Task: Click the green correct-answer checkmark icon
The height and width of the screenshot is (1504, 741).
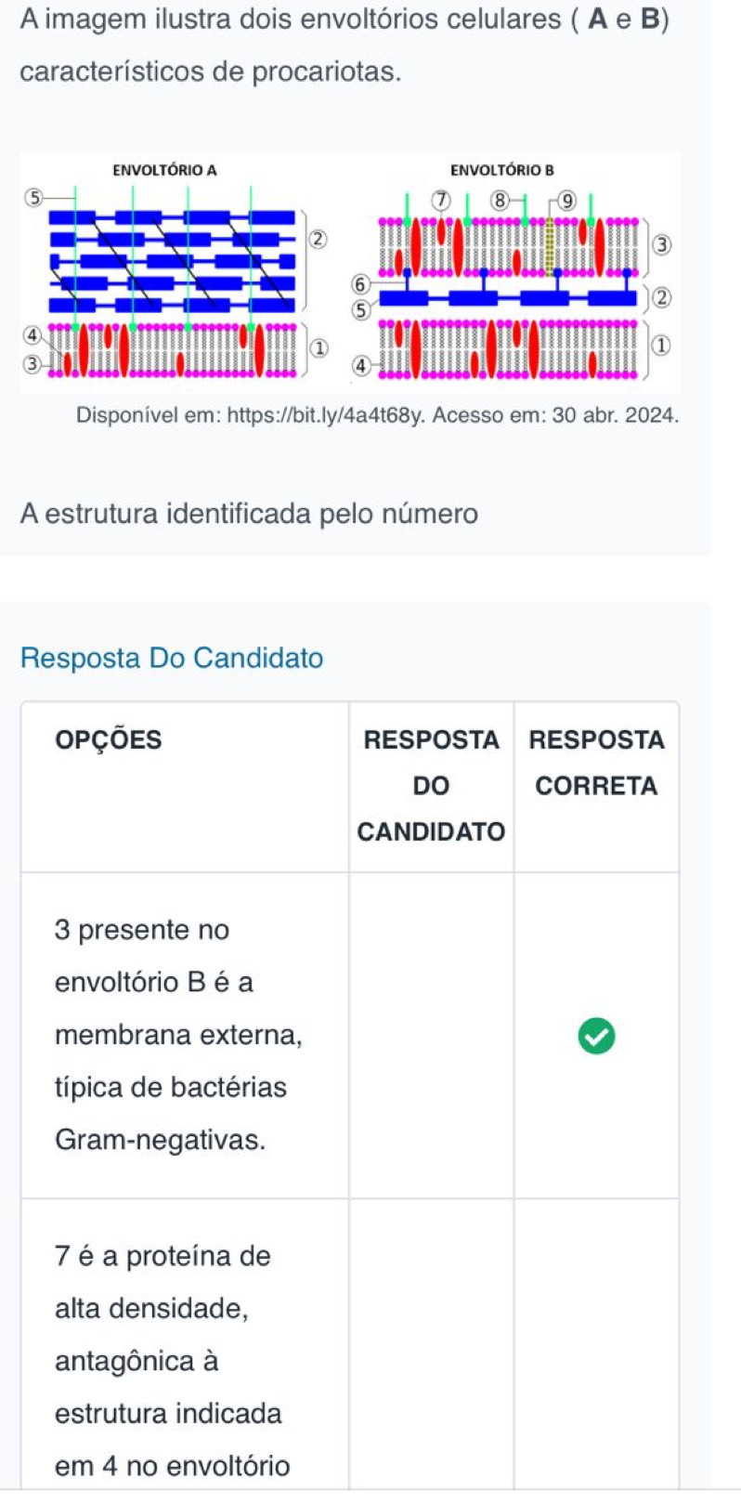Action: [596, 1036]
